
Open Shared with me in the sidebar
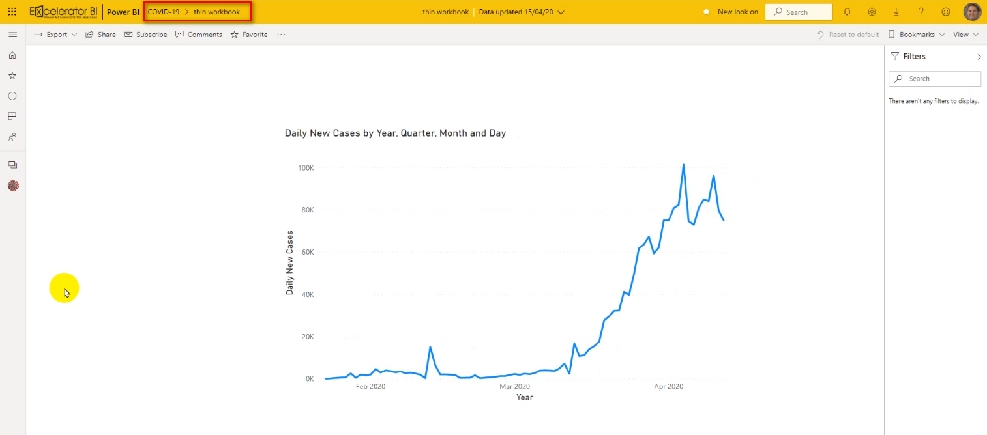(x=12, y=137)
